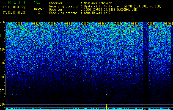Viewport: 173px width, 110px height.
Task: Click the Receiving Location label
Action: point(64,6)
